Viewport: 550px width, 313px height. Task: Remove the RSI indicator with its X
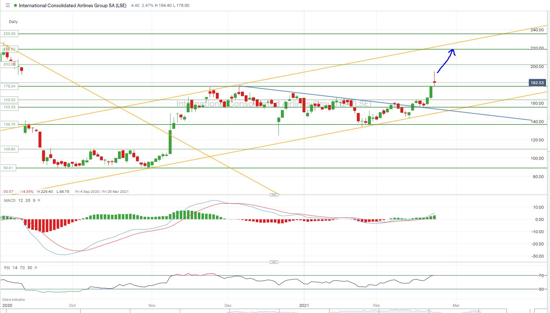pyautogui.click(x=35, y=268)
